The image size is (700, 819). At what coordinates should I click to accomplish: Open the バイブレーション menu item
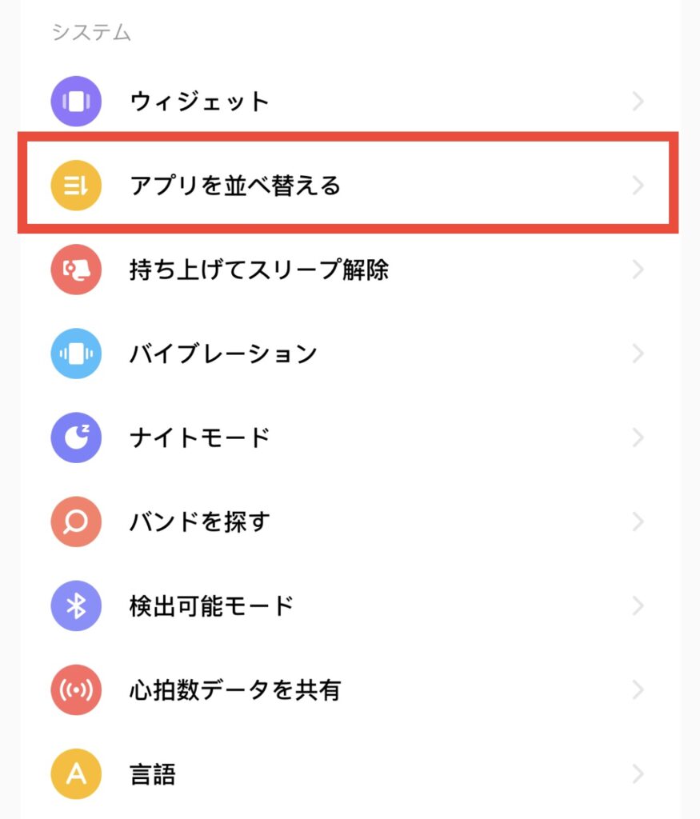click(x=350, y=354)
